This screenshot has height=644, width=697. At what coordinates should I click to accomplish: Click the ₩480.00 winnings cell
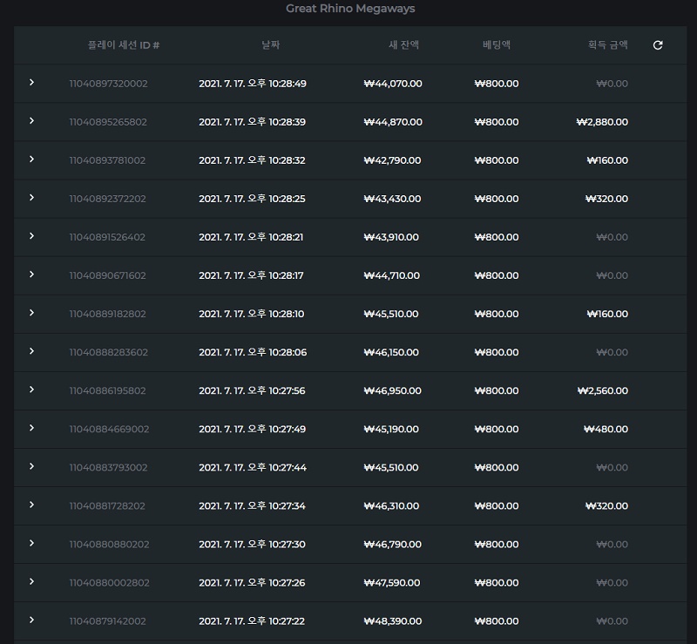(606, 429)
